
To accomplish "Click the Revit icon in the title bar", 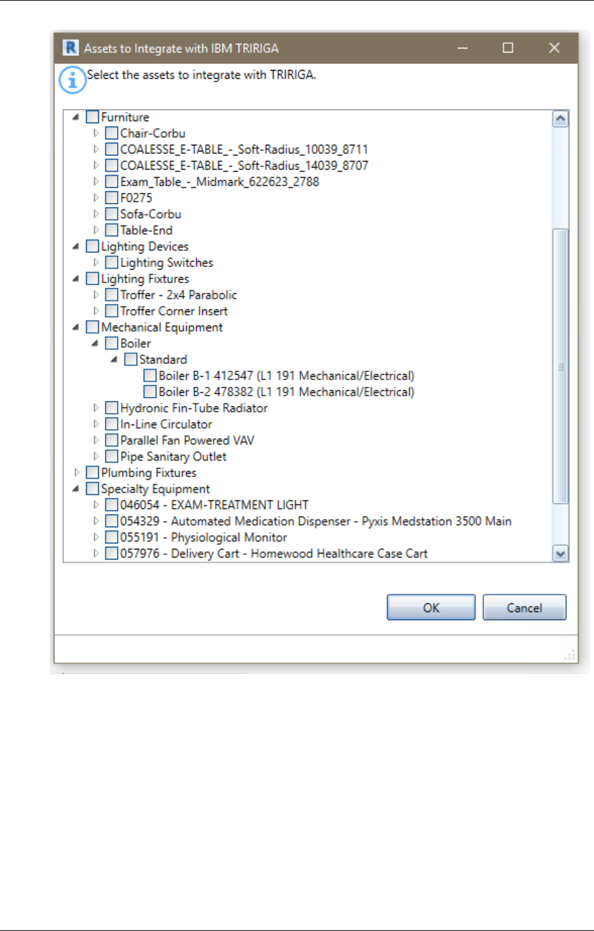I will click(70, 48).
